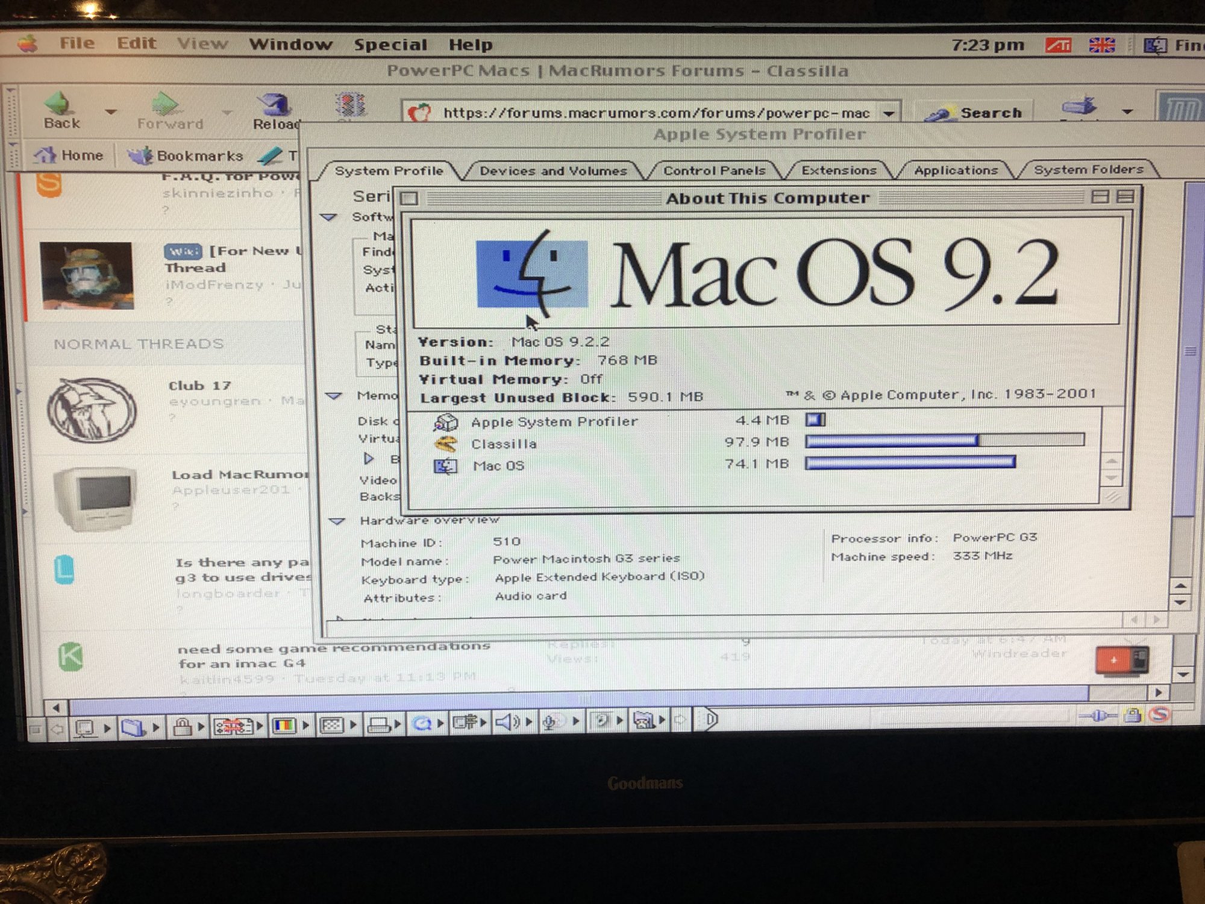Click the site icon beside the URL

click(x=420, y=113)
